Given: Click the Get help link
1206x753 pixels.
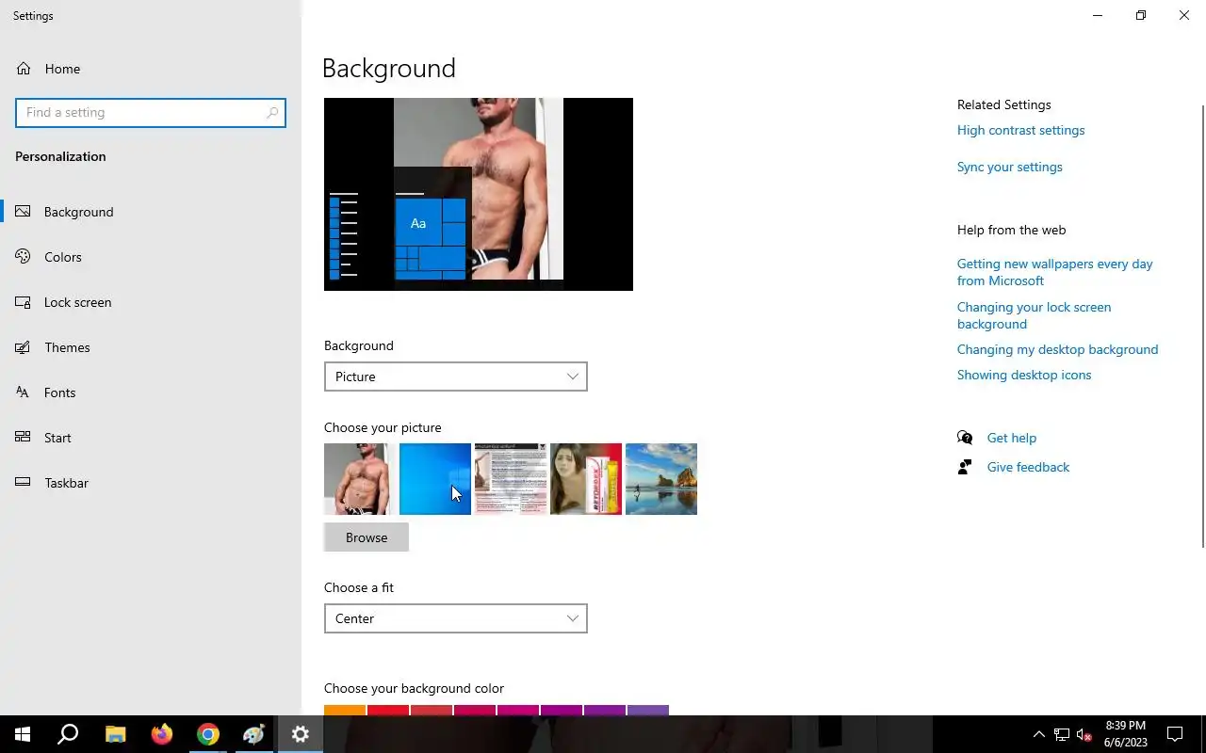Looking at the screenshot, I should pos(1012,438).
